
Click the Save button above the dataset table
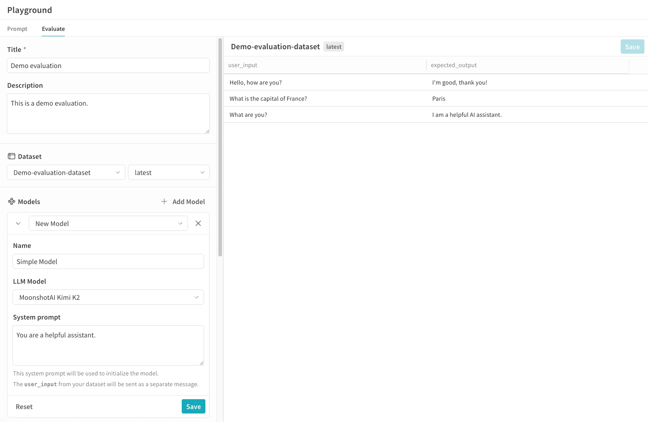point(632,47)
